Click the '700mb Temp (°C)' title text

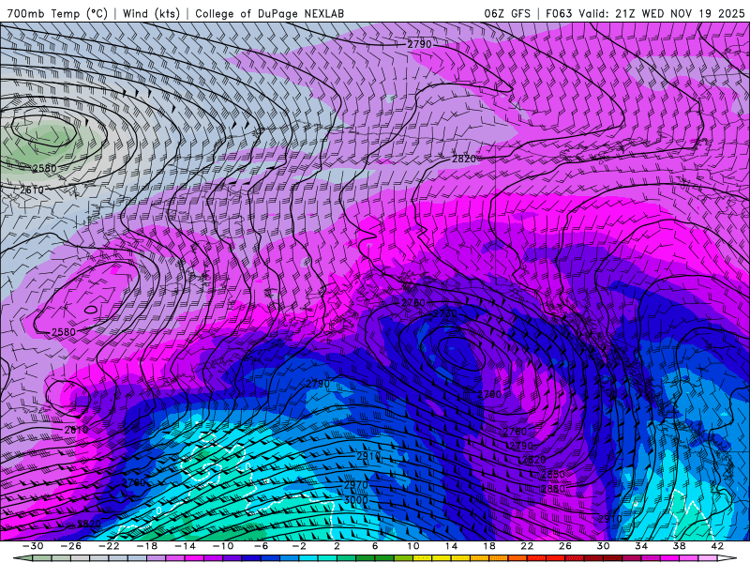(x=57, y=13)
